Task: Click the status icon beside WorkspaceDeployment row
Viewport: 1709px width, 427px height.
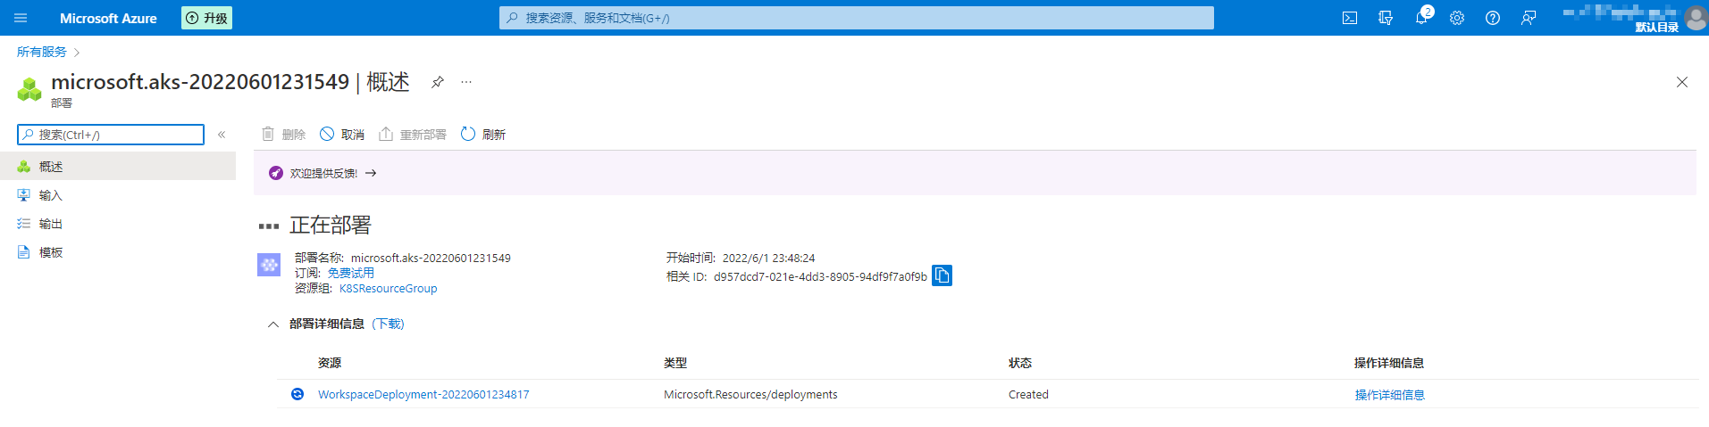Action: click(297, 394)
